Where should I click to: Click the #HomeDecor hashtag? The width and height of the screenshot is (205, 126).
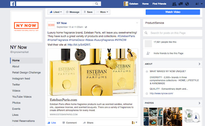pyautogui.click(x=77, y=40)
